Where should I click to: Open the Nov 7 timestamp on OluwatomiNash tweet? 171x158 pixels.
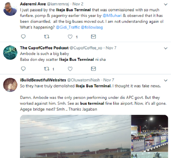click(x=109, y=80)
